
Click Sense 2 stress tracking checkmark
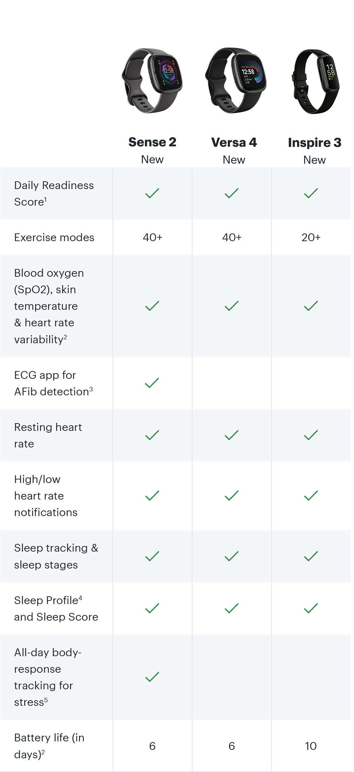[152, 677]
